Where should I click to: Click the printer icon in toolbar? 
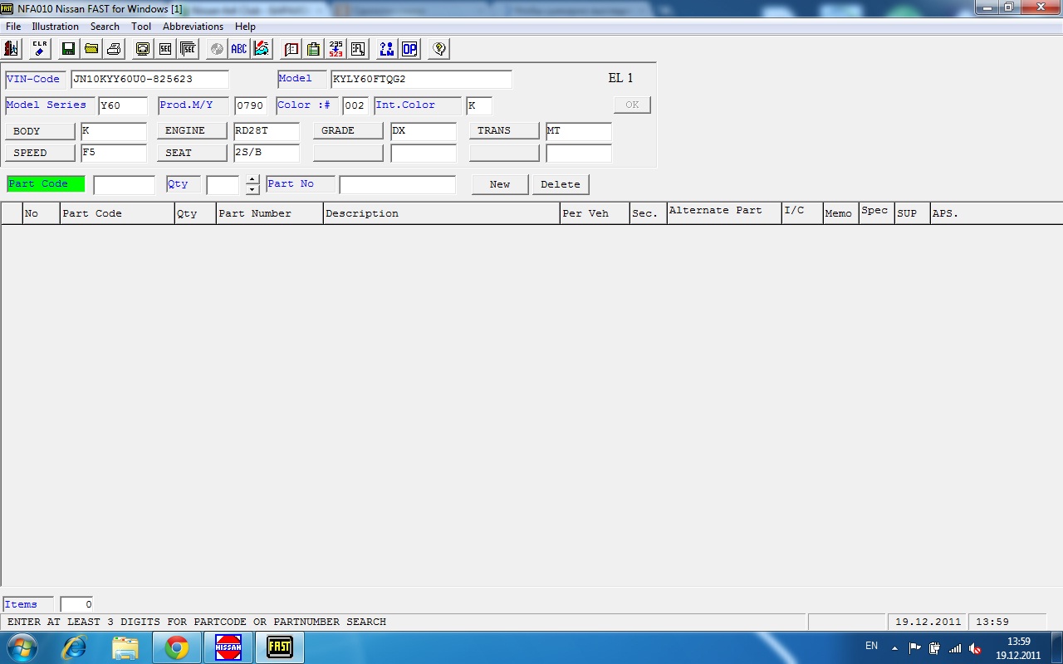coord(114,49)
